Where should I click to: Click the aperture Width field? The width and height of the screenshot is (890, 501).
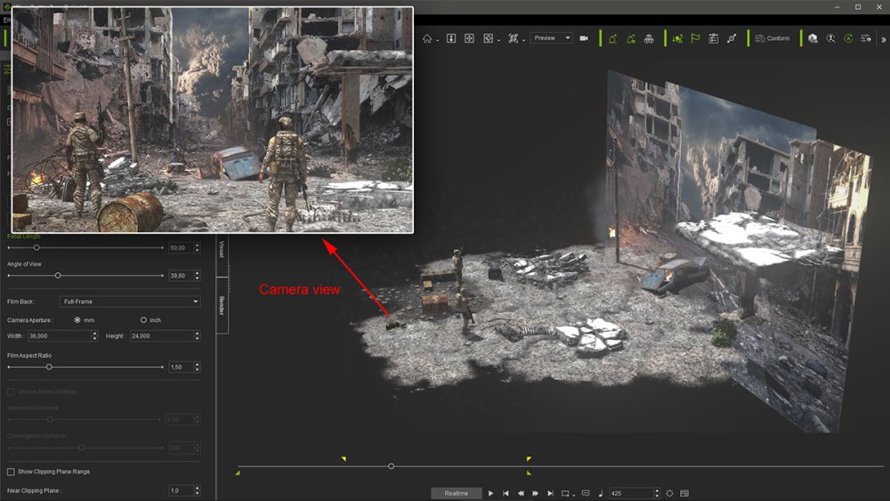tap(59, 335)
